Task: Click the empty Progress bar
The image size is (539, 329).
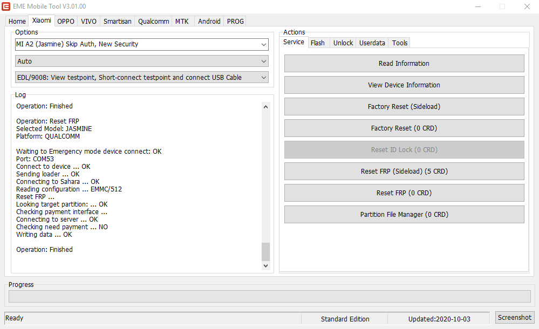Action: pos(270,296)
